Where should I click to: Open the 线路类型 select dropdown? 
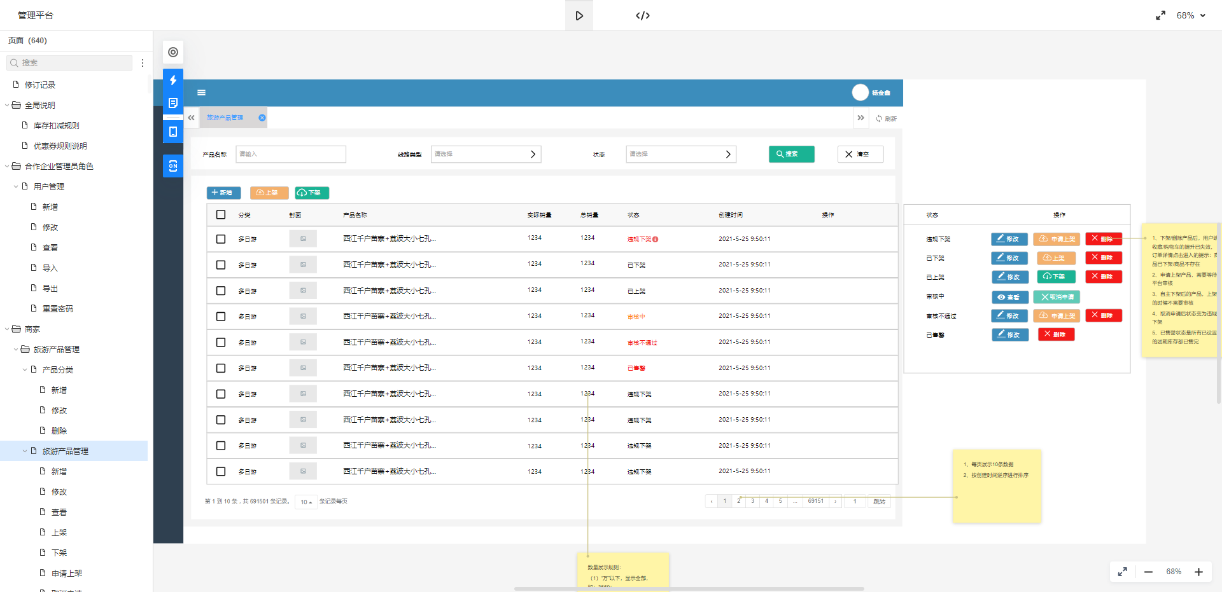[x=486, y=155]
